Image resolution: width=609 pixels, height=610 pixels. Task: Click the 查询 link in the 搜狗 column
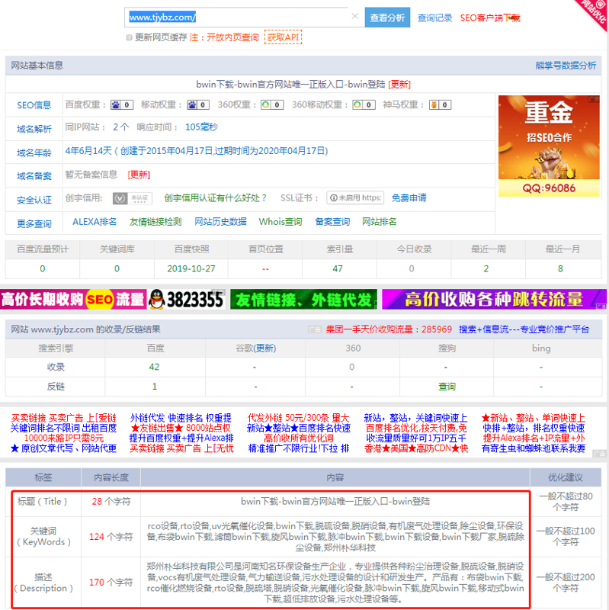[447, 387]
